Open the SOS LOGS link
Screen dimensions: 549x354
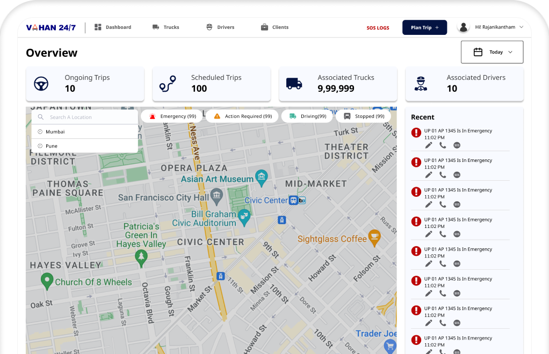(378, 28)
